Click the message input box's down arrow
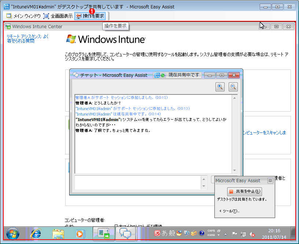The image size is (299, 244). point(204,186)
